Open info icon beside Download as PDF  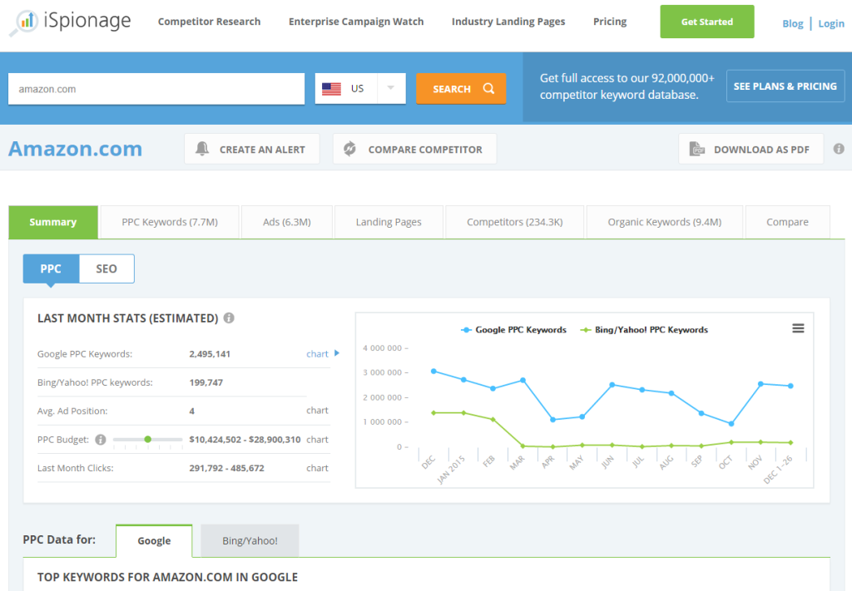(x=839, y=149)
